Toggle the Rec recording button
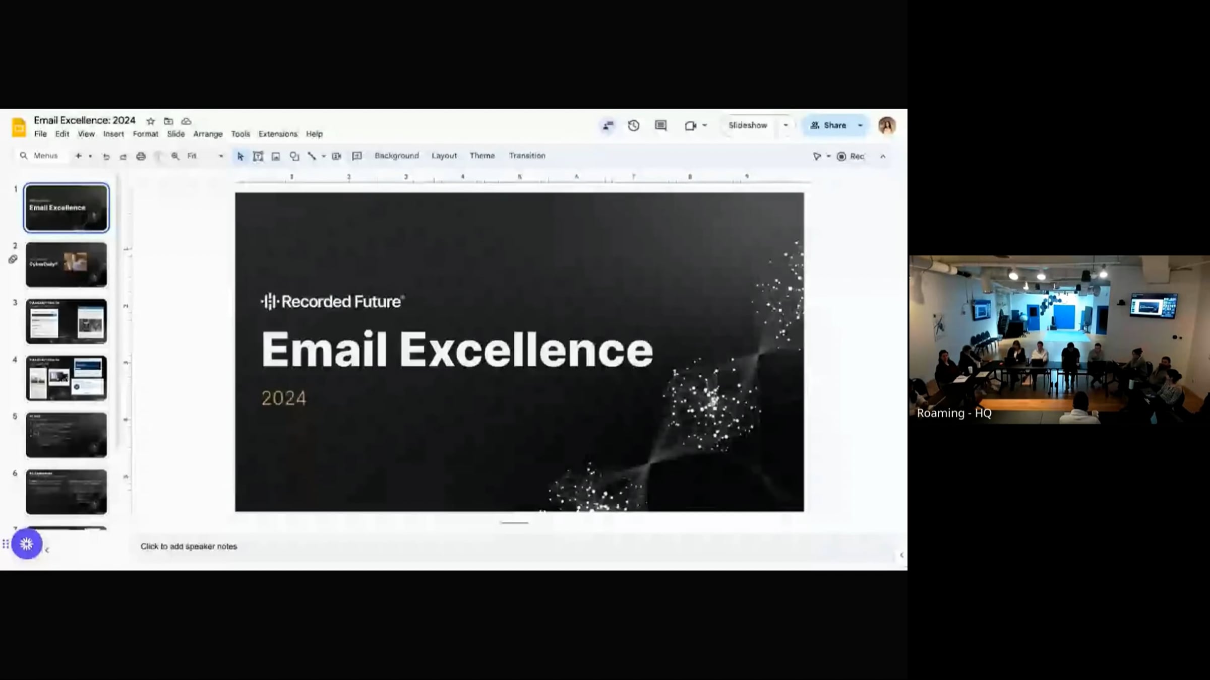 coord(851,156)
